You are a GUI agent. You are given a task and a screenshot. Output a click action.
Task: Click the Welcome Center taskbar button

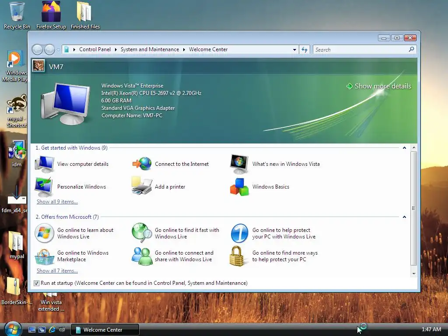(105, 330)
